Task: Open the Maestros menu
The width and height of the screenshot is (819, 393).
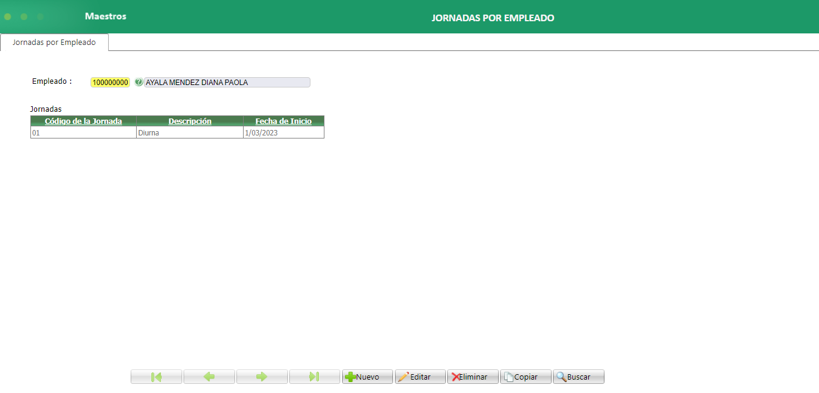Action: pos(105,16)
